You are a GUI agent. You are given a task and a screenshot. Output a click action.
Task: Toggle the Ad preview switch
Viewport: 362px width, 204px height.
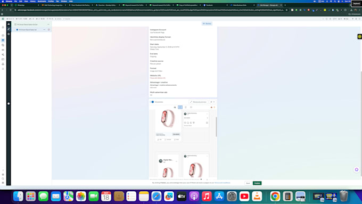coord(152,102)
